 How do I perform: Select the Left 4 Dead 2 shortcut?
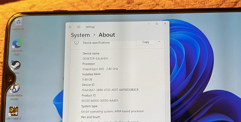[x=13, y=113]
